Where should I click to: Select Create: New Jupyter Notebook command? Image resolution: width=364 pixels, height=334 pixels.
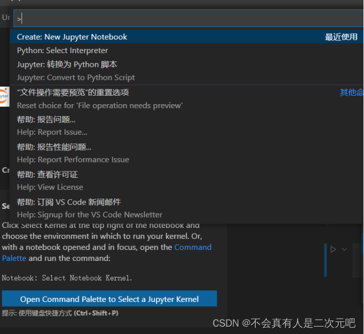click(186, 37)
